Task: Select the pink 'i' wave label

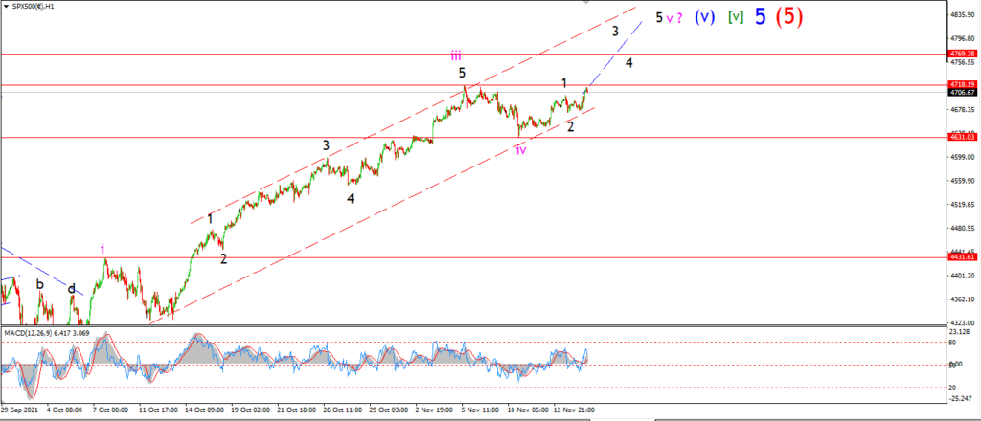Action: 103,249
